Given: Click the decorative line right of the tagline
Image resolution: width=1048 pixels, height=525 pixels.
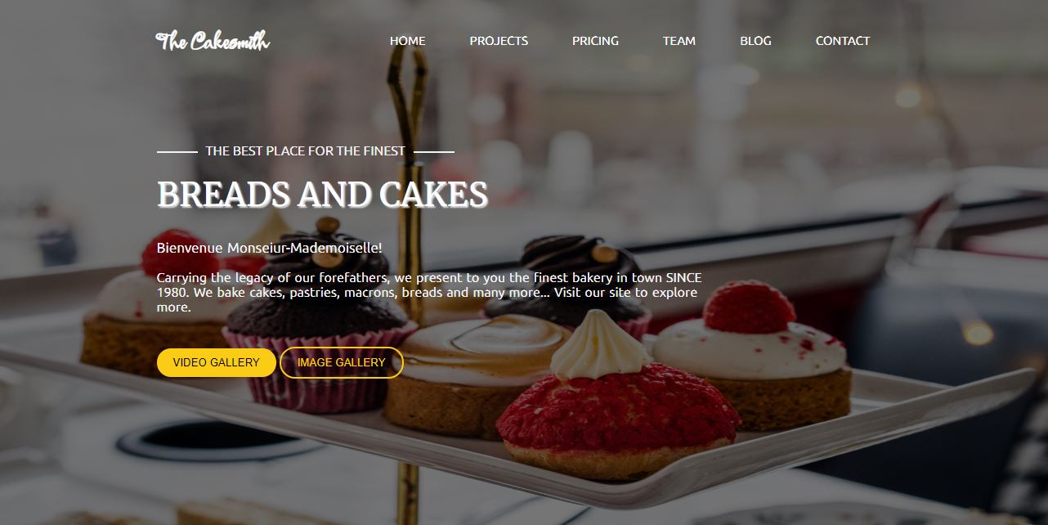Looking at the screenshot, I should pos(434,151).
